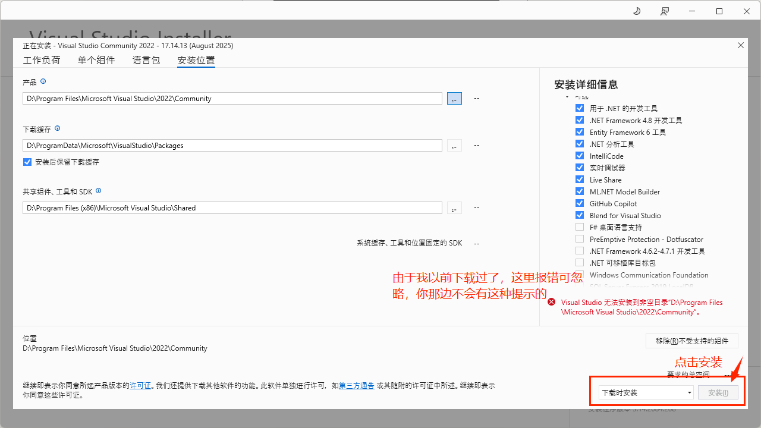Enable F# 桌面语言支持 checkbox

click(580, 227)
